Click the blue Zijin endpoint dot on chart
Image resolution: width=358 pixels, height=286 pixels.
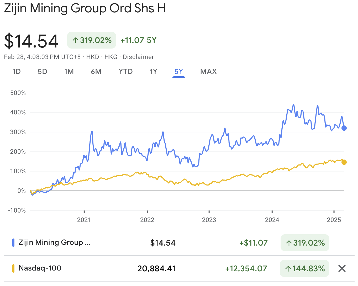(344, 128)
